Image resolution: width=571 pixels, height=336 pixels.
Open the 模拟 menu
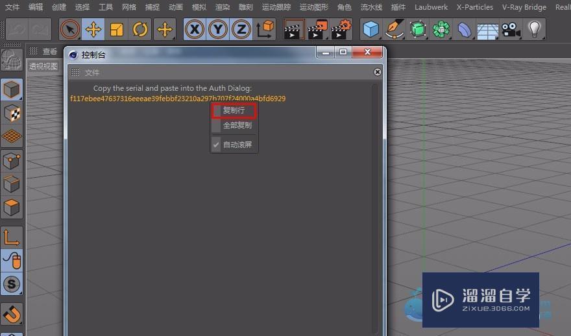(199, 7)
